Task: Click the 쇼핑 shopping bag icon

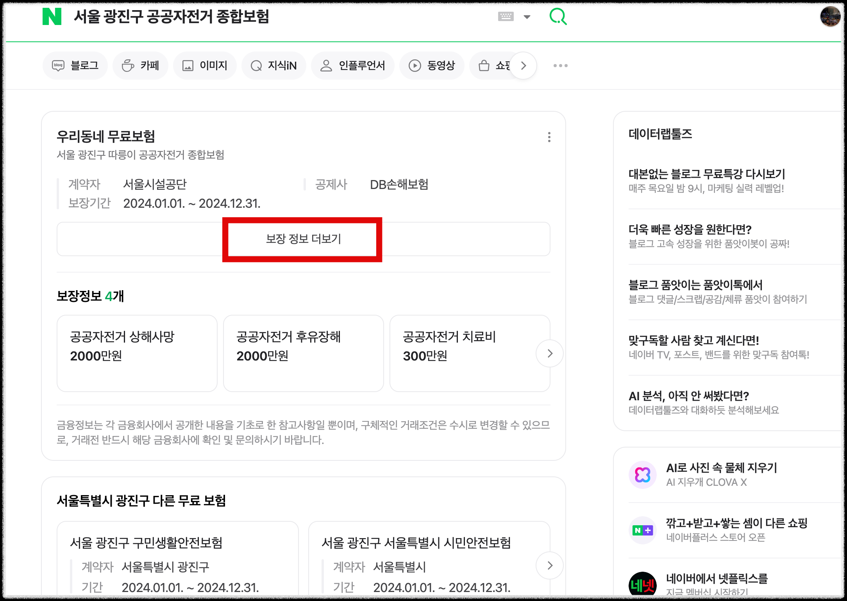Action: click(484, 65)
